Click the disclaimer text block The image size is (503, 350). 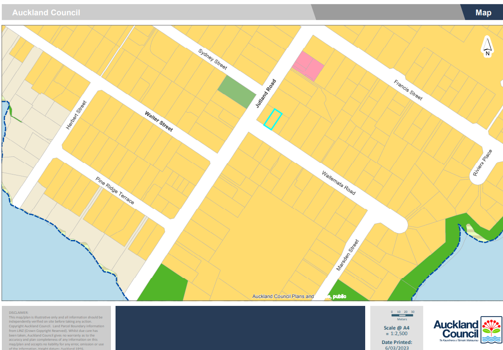coord(56,330)
